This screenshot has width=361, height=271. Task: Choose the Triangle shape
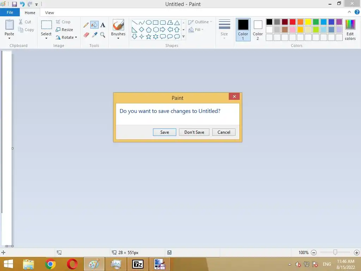click(177, 23)
